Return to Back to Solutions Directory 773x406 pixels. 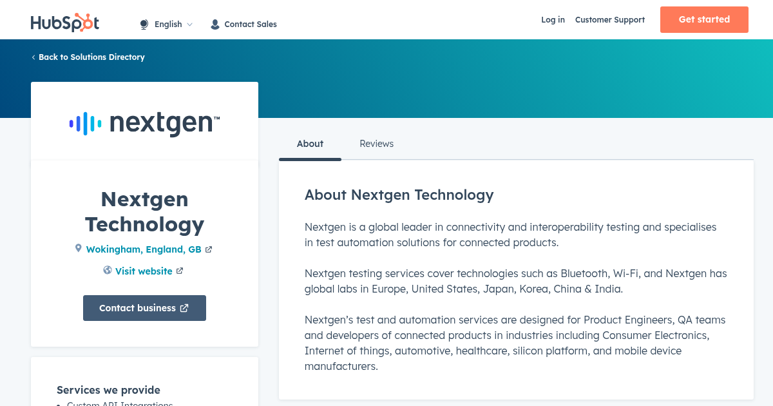(91, 57)
